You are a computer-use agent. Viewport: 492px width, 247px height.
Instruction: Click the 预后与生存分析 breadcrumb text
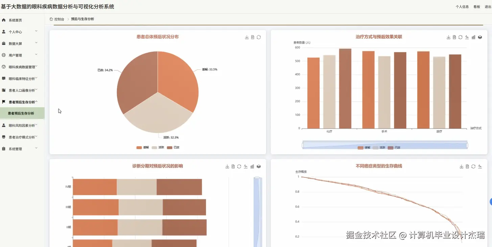coord(83,19)
